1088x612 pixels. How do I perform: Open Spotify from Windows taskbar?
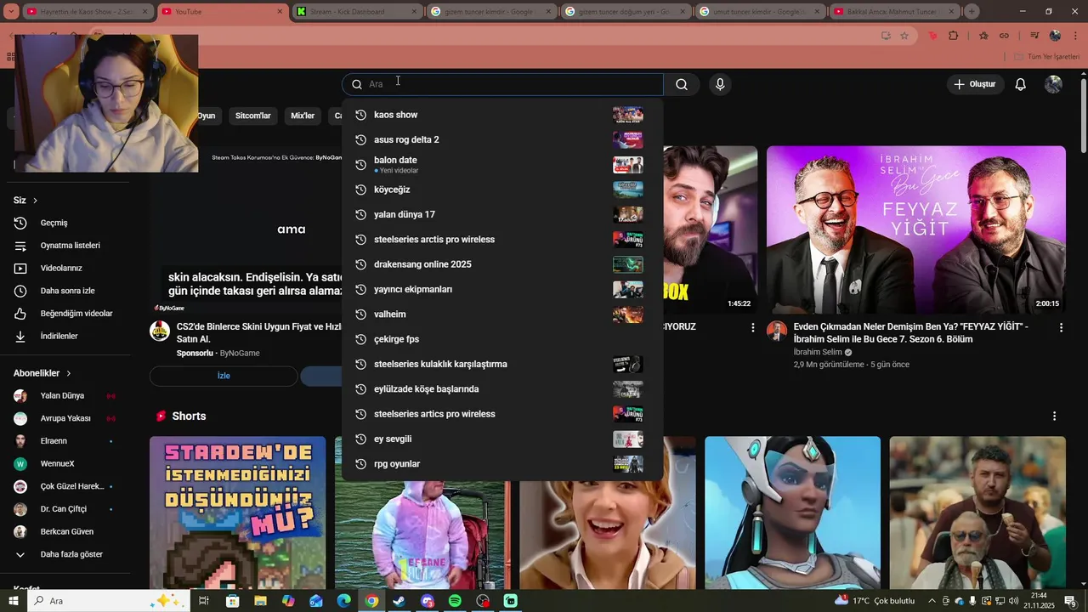[455, 601]
